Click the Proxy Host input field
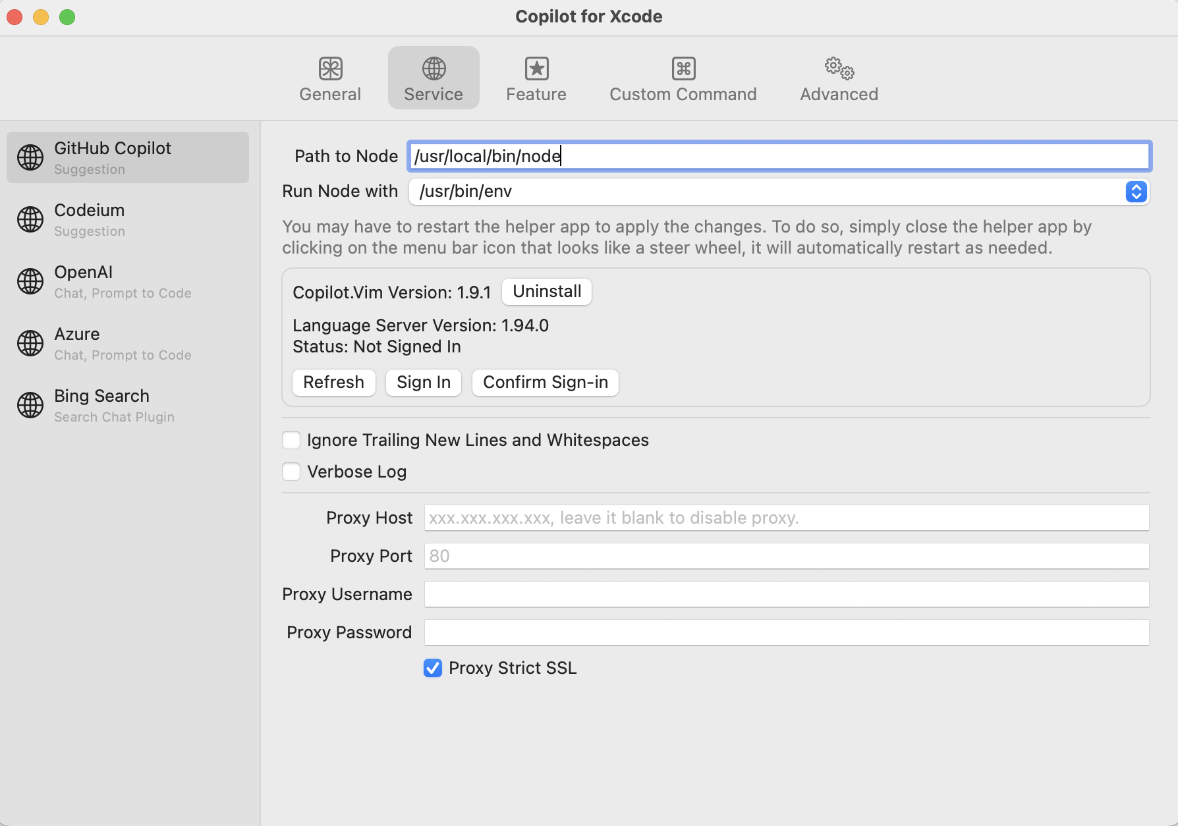 click(x=787, y=518)
